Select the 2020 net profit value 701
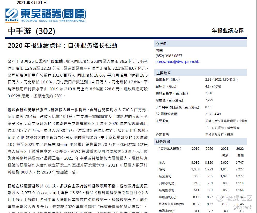Screen dimensions: 257x213 click(210, 183)
